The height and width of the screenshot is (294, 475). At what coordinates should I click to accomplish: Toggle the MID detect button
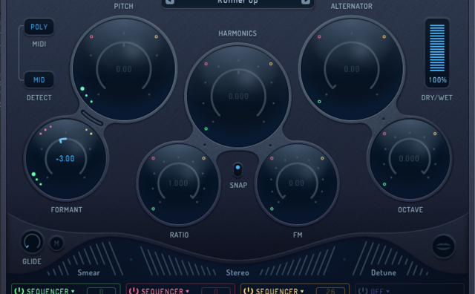(x=39, y=79)
